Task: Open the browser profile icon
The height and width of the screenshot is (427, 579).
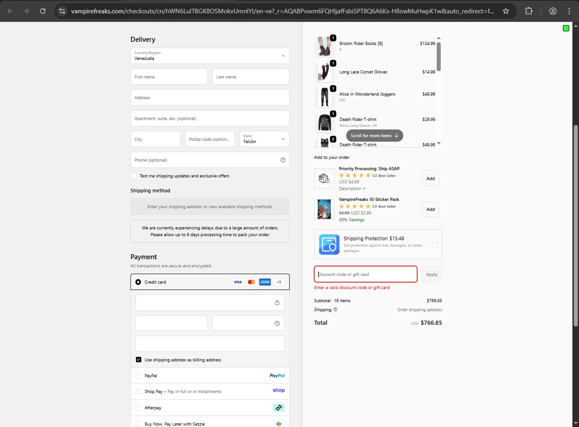Action: [553, 11]
